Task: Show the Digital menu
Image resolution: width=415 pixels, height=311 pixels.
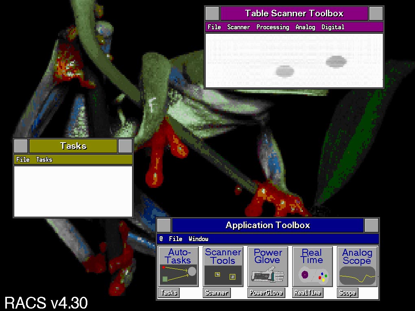Action: pos(333,27)
